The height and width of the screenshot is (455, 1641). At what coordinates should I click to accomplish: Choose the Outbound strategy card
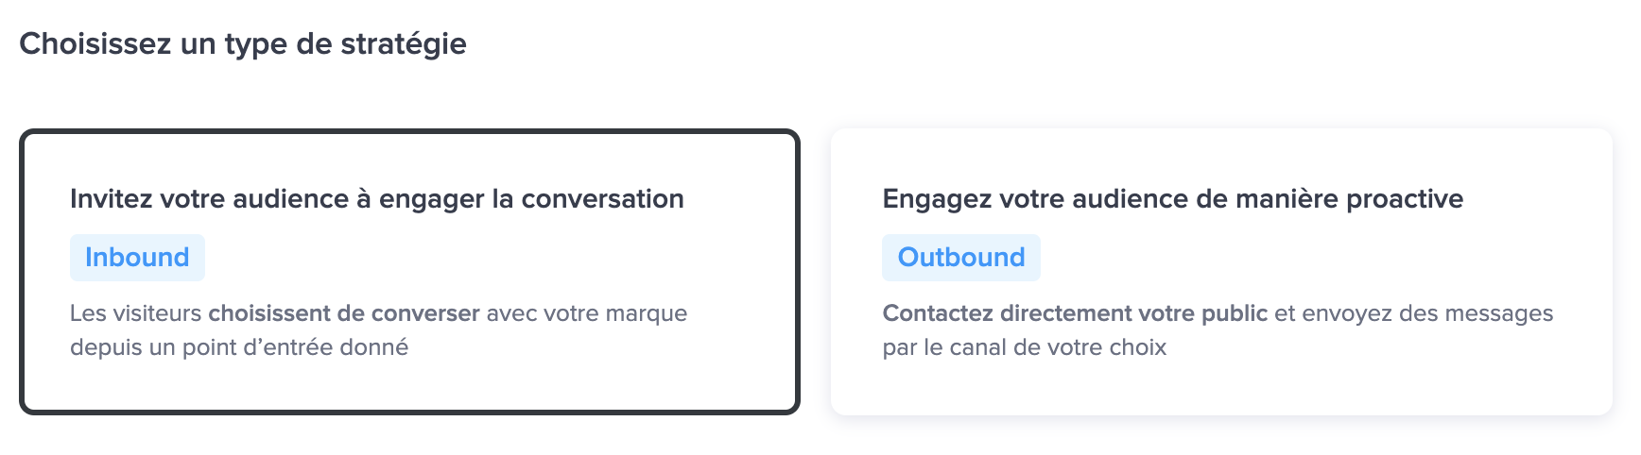(x=1221, y=272)
